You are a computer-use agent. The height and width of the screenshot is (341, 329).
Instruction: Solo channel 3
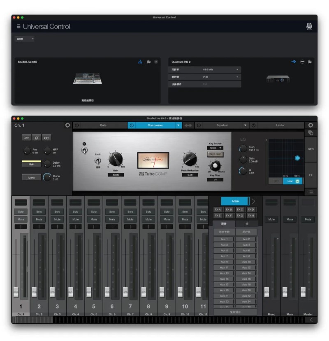coord(57,211)
